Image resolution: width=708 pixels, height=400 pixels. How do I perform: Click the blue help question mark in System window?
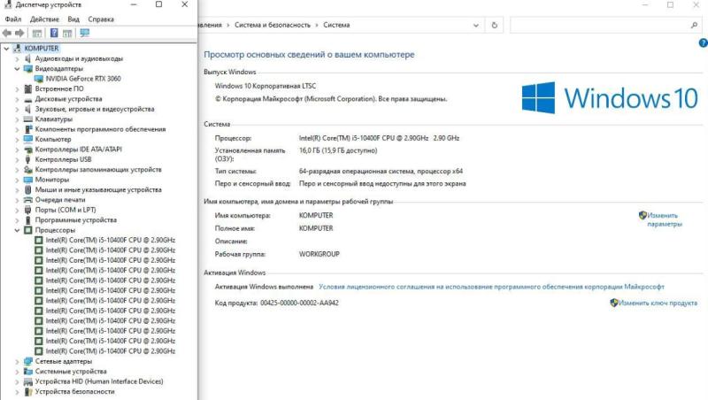pos(703,42)
